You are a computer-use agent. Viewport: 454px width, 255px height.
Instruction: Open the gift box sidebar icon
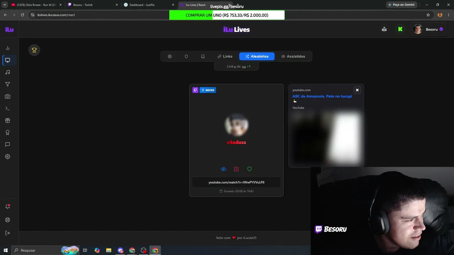tap(7, 120)
